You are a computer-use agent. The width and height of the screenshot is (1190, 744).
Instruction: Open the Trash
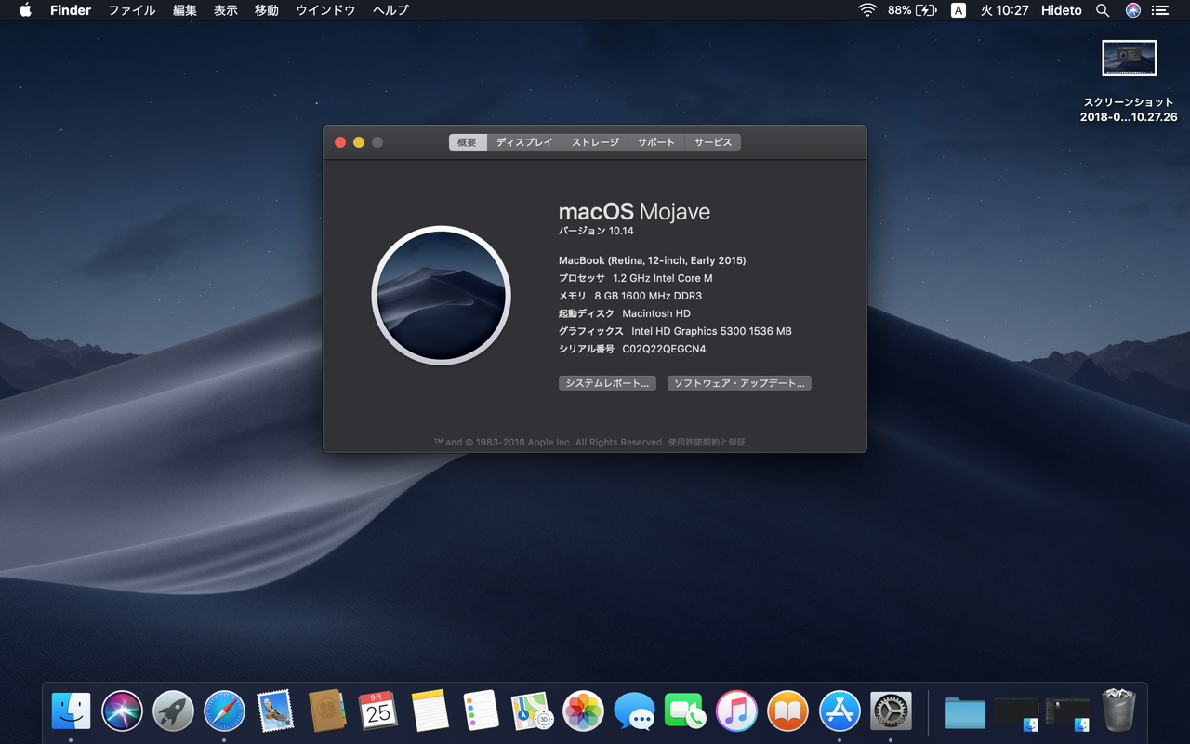(1118, 711)
